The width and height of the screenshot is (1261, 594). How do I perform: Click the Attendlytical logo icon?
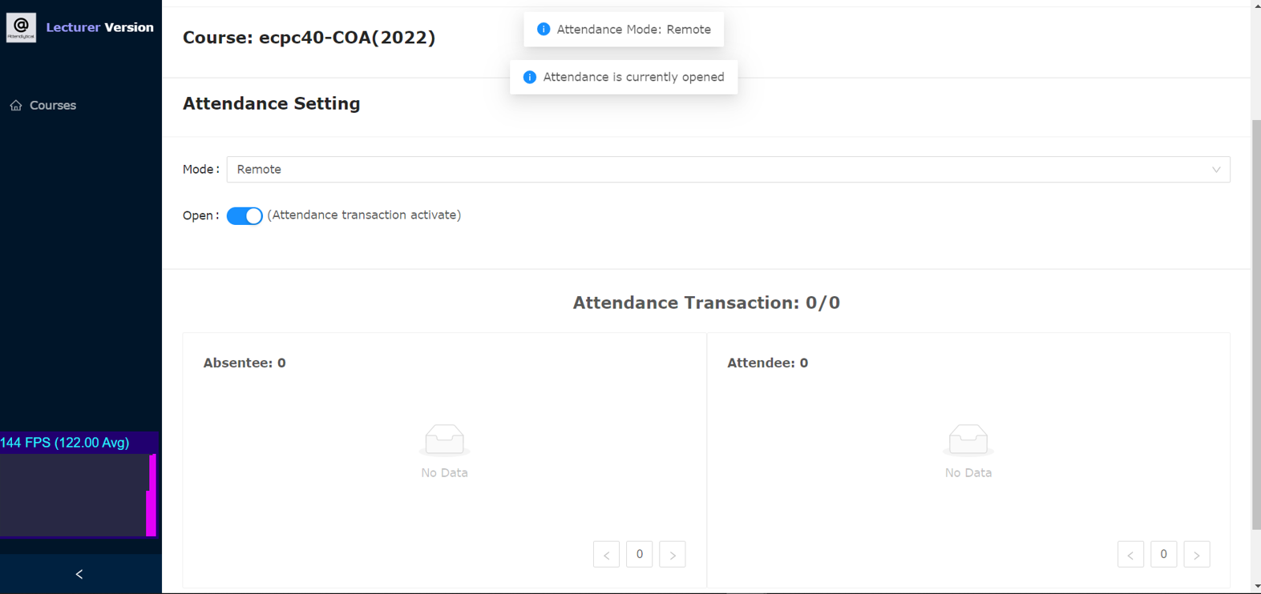[x=20, y=27]
